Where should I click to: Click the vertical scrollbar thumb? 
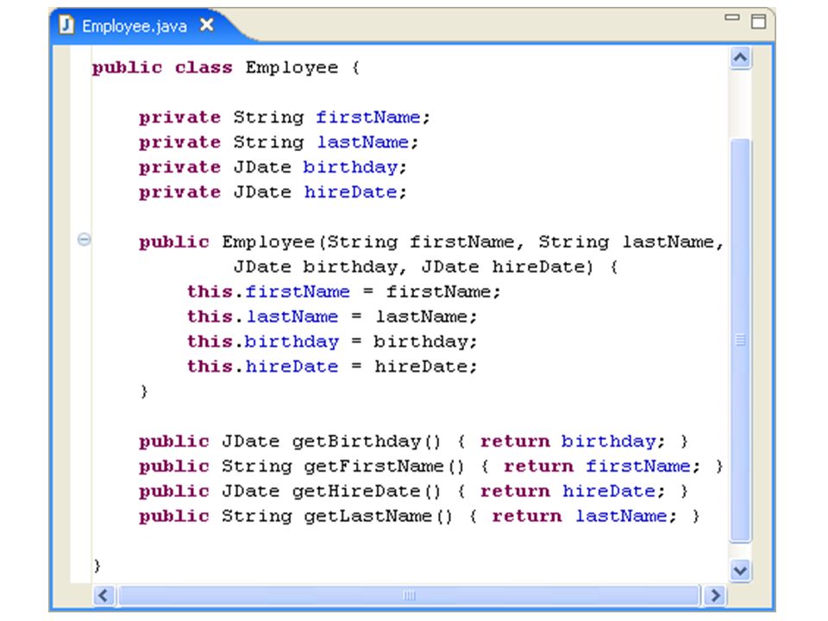click(740, 340)
